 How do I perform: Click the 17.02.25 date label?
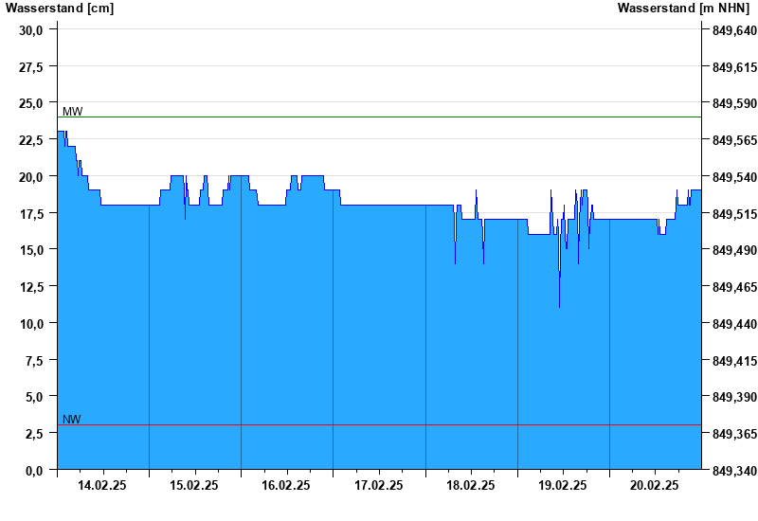378,485
